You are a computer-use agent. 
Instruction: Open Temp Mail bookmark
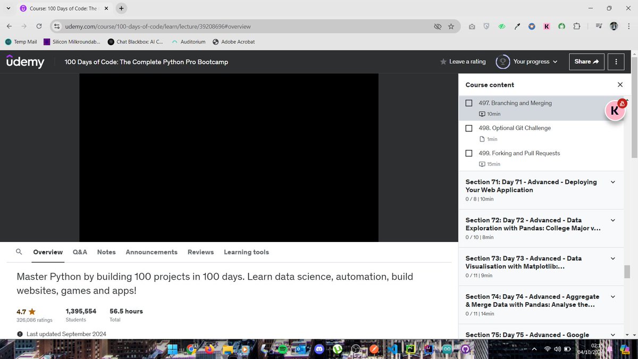pyautogui.click(x=21, y=41)
